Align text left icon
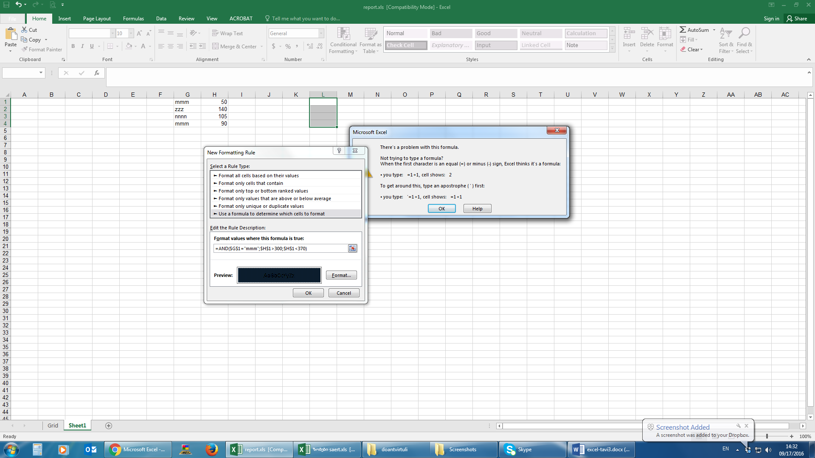This screenshot has height=458, width=815. (x=161, y=46)
